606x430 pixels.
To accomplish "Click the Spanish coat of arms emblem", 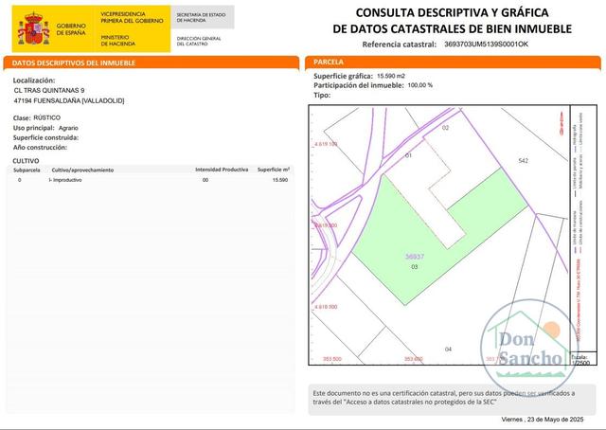I will (x=34, y=29).
